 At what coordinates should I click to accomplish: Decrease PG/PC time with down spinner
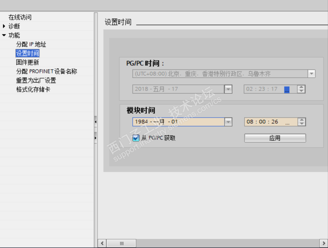301,91
